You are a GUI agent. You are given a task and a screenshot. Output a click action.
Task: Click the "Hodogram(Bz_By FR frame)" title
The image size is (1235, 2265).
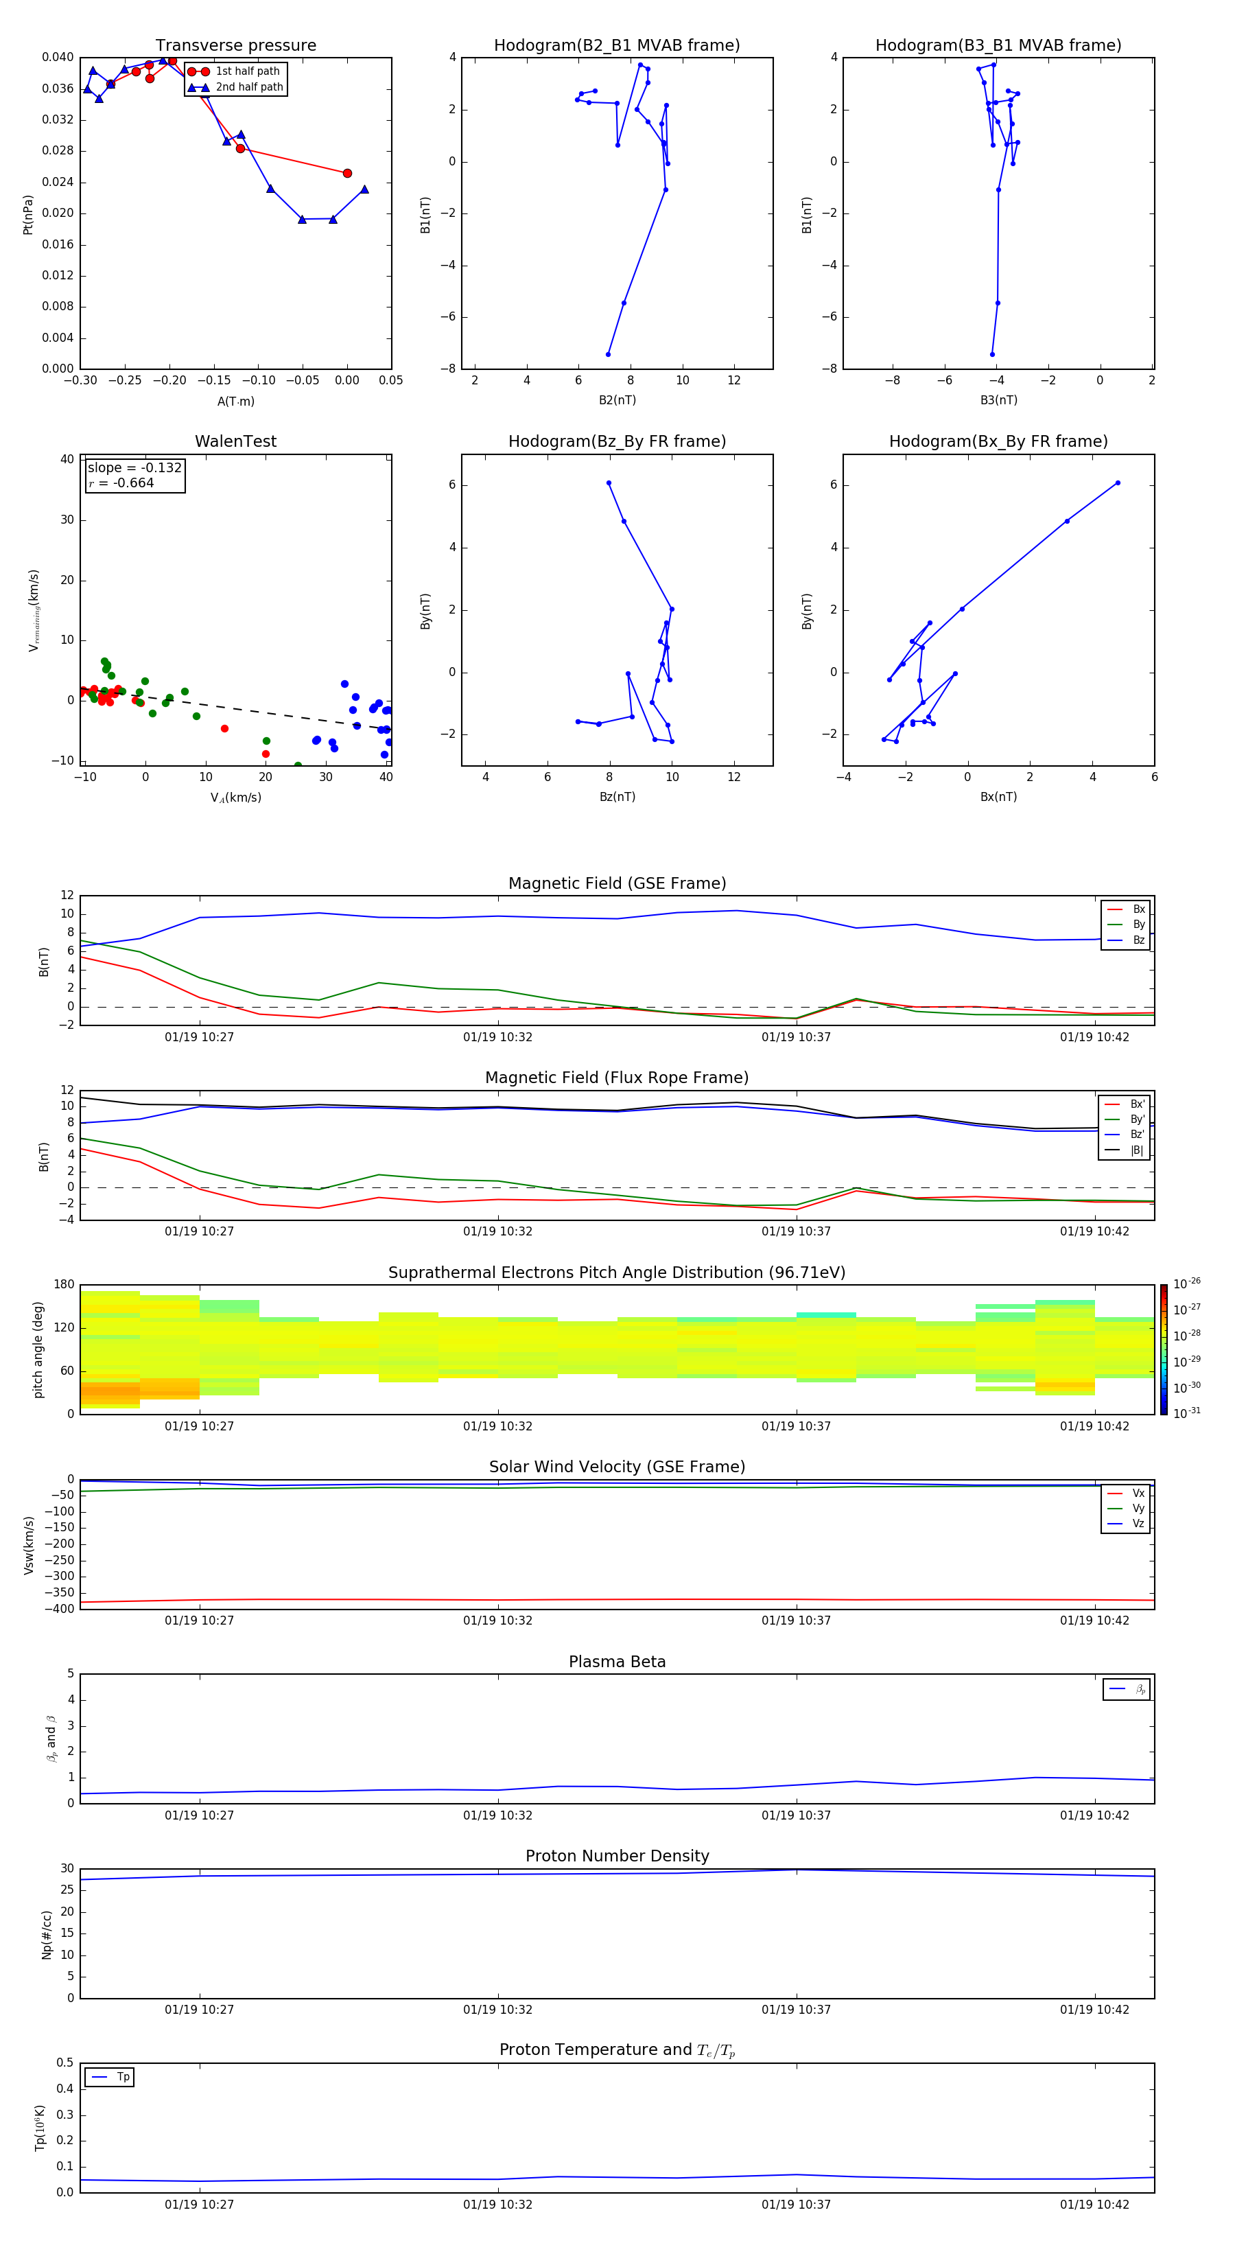[617, 441]
